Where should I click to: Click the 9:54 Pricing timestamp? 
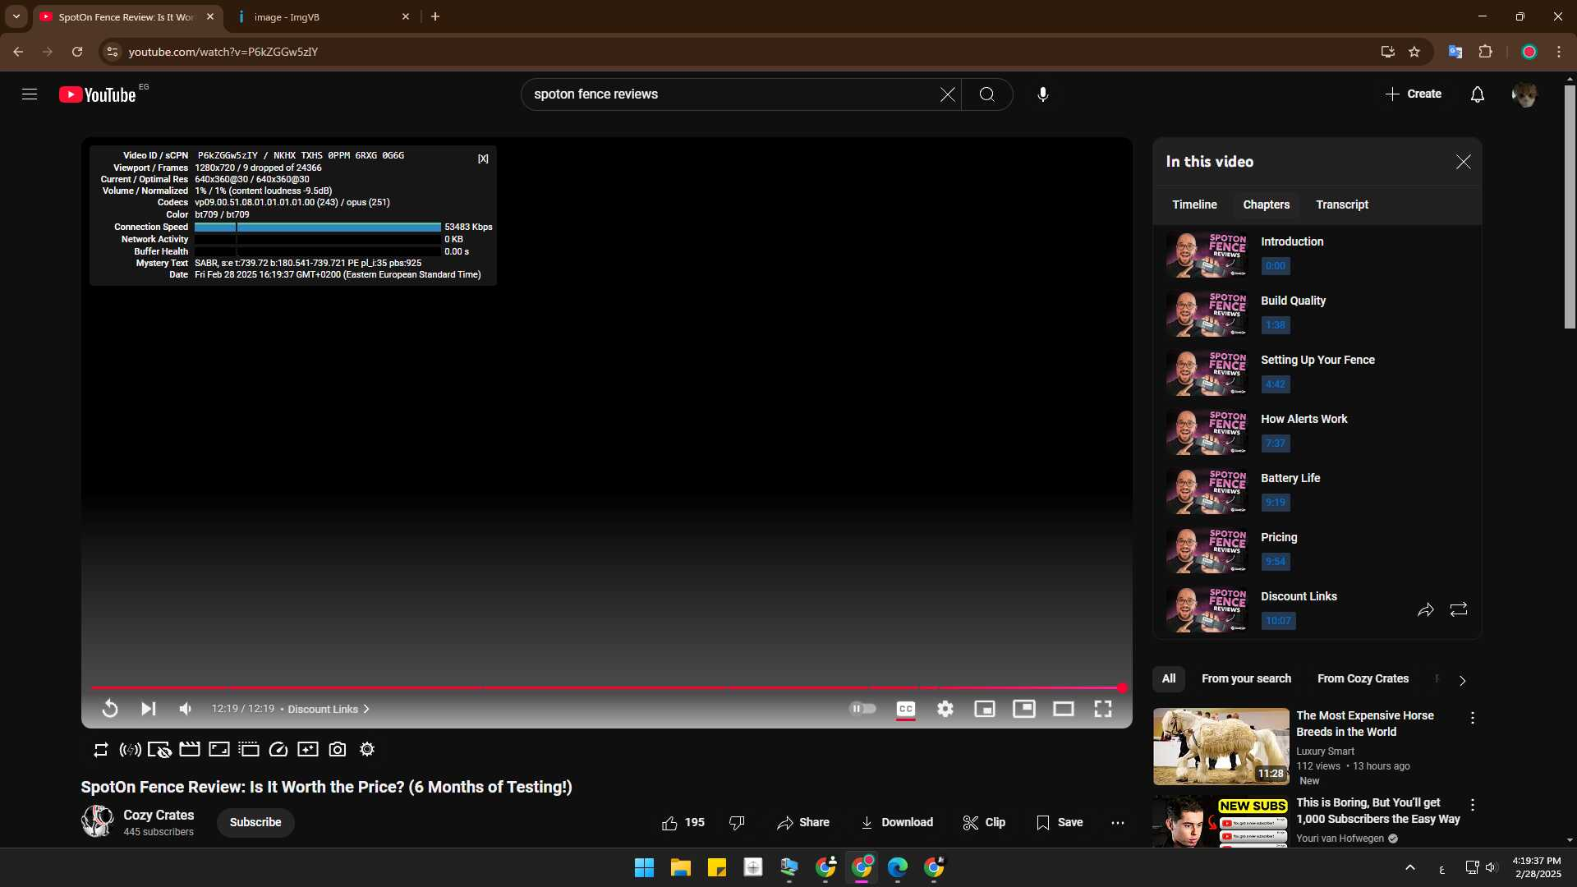[1276, 562]
